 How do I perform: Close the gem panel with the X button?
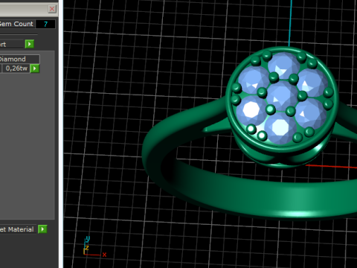52,9
